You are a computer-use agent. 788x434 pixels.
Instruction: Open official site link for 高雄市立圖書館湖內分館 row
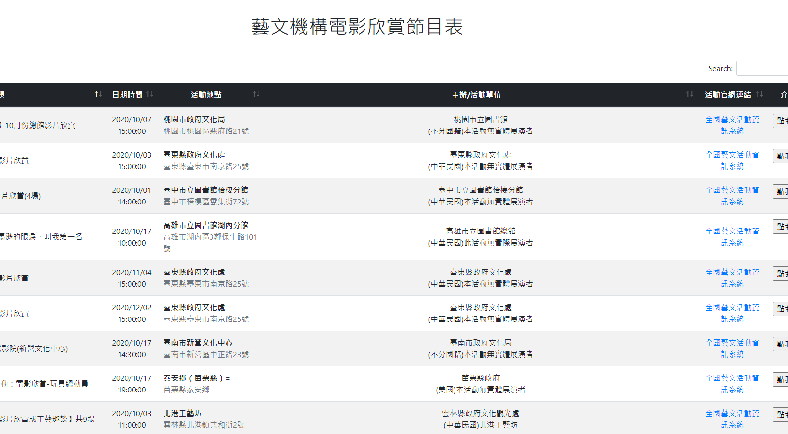pyautogui.click(x=732, y=237)
